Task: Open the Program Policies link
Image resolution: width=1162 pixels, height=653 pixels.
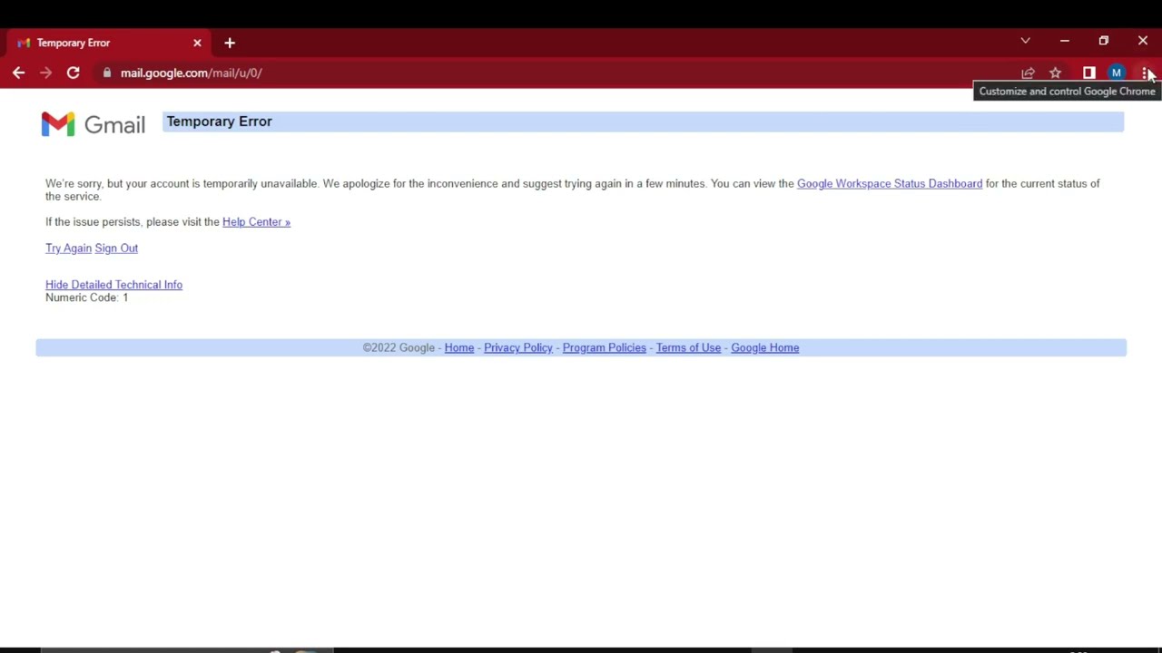Action: [605, 347]
